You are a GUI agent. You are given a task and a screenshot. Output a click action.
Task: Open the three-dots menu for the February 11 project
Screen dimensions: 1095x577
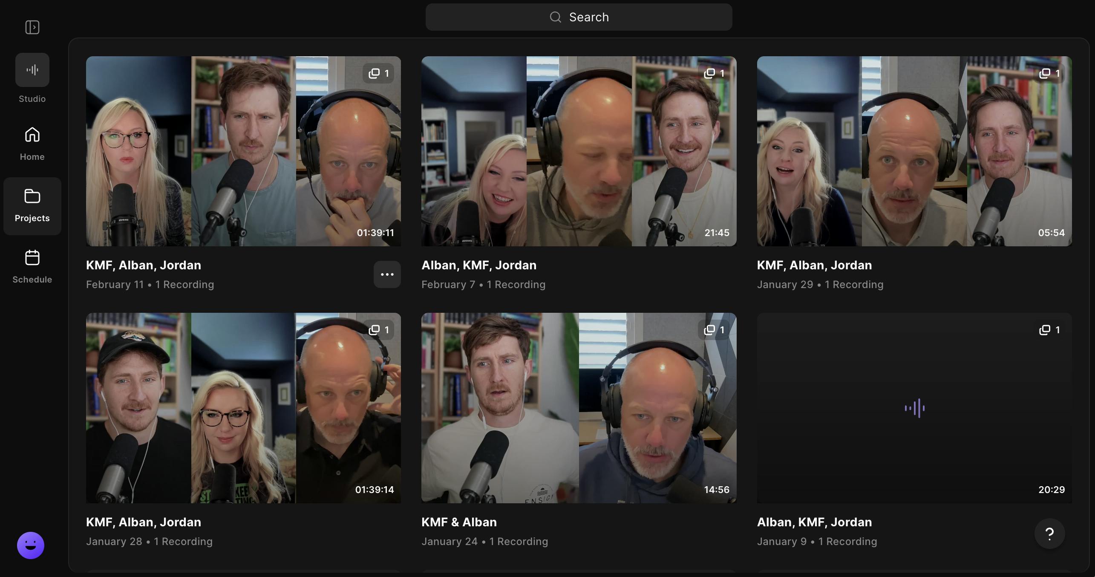387,274
